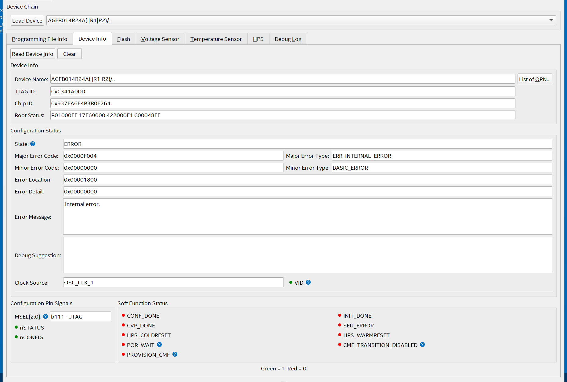Click the help icon beside POR_WAIT
The width and height of the screenshot is (567, 382).
coord(159,344)
